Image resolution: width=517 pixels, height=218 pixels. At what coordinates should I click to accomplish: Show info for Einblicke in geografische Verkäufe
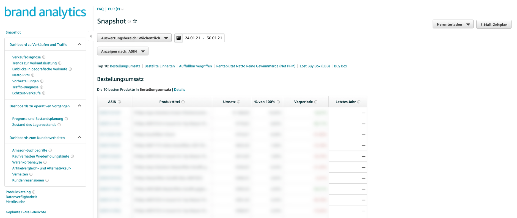click(70, 69)
